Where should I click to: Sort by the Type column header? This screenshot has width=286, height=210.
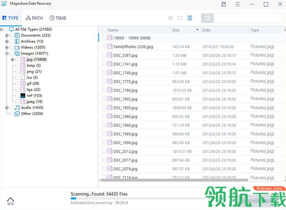pos(255,30)
